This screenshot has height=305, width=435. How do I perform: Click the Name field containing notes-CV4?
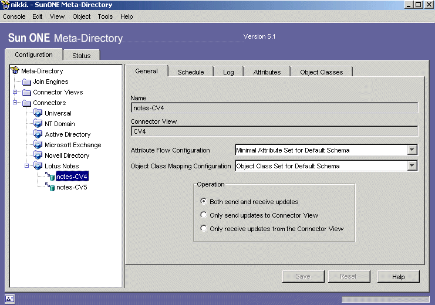pos(274,108)
